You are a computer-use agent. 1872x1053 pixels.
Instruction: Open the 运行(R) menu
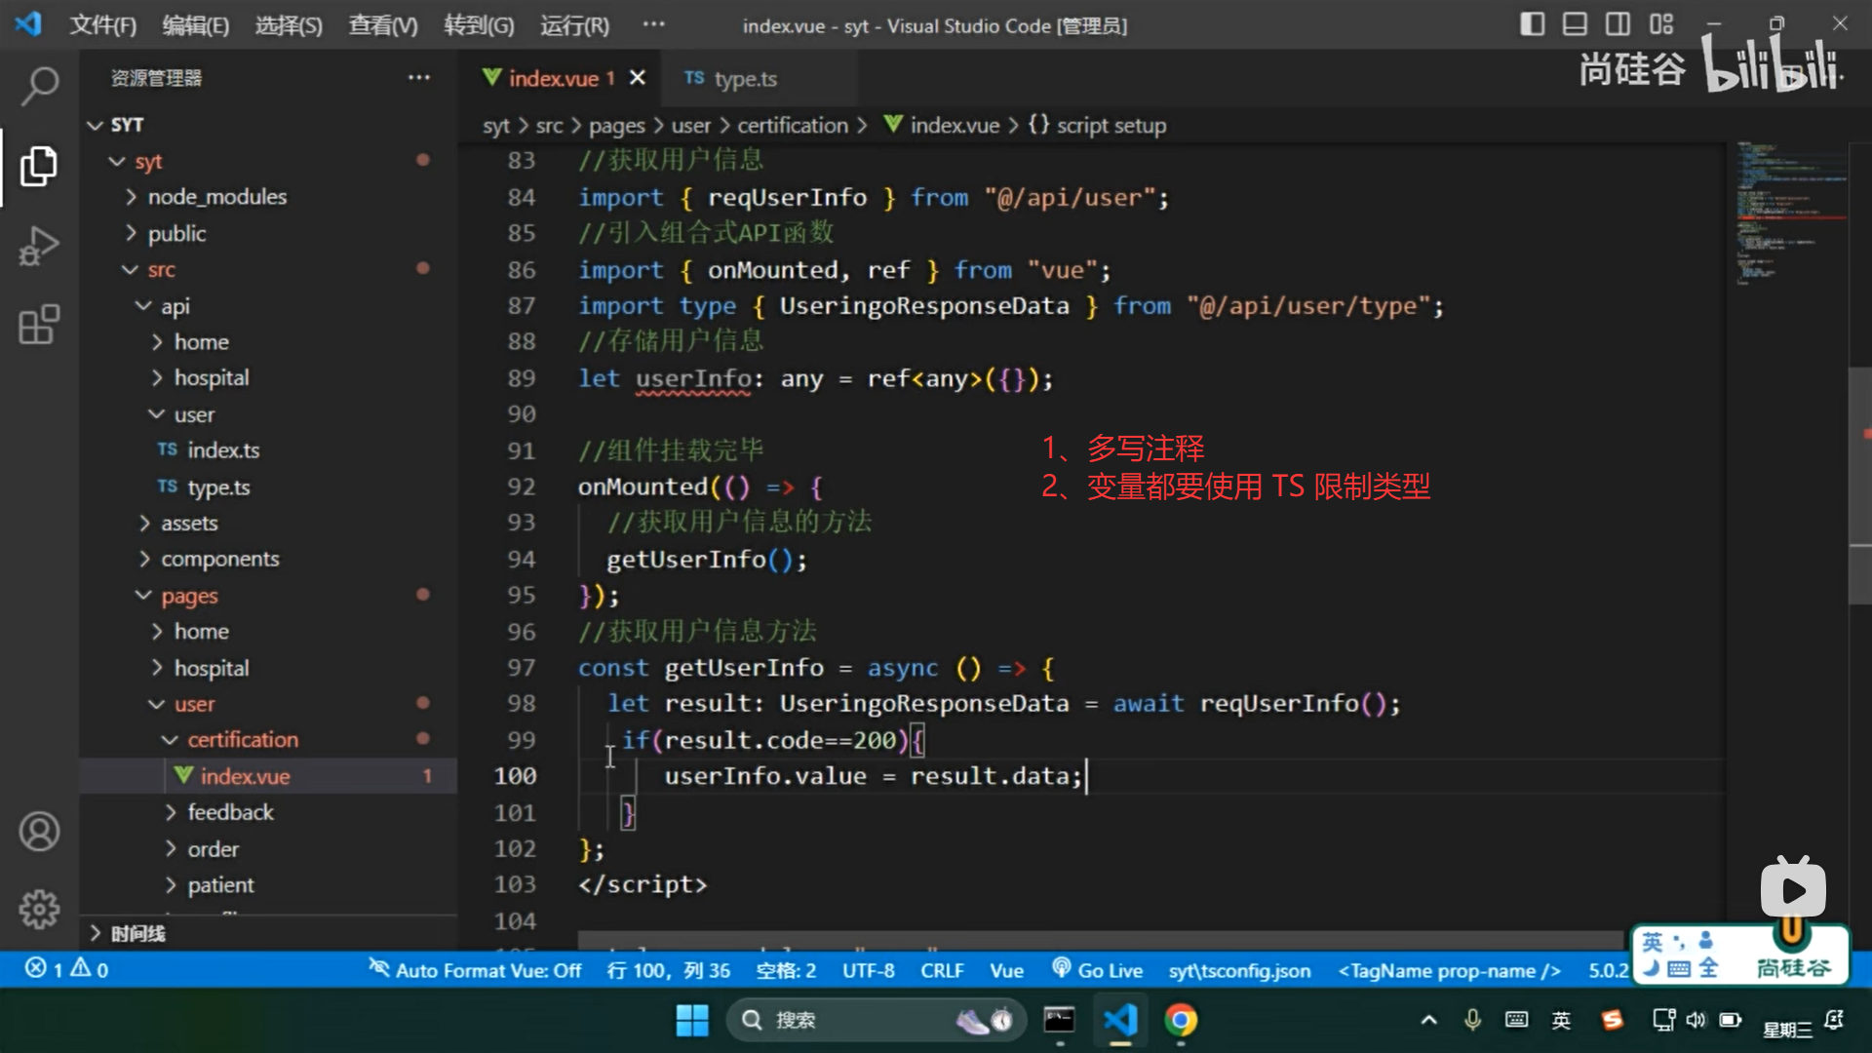574,25
